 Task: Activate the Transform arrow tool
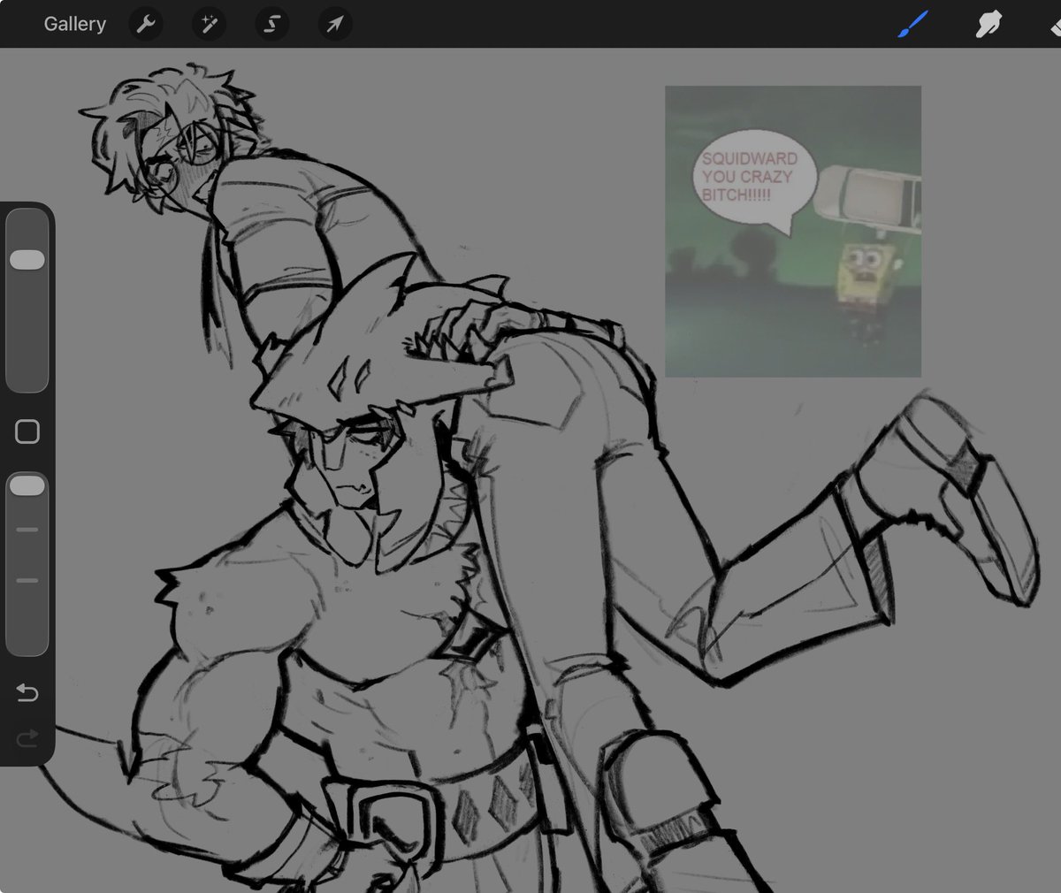tap(335, 25)
